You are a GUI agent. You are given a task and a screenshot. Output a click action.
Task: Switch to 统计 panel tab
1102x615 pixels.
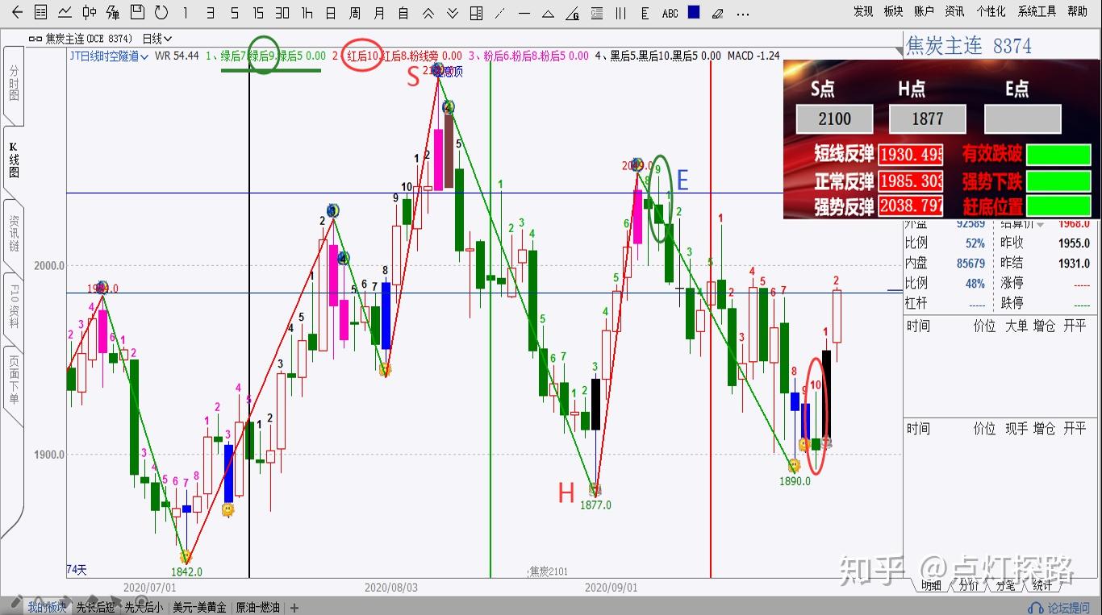point(1042,586)
